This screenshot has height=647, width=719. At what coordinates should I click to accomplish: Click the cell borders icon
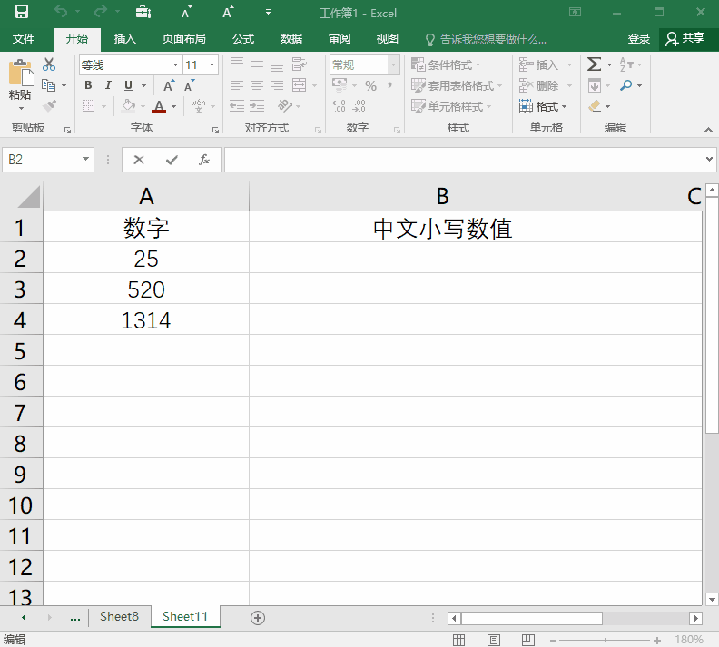(x=88, y=106)
